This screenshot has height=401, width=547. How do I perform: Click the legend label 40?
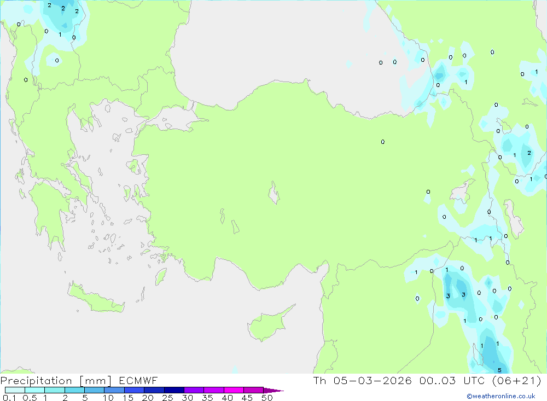pos(228,398)
